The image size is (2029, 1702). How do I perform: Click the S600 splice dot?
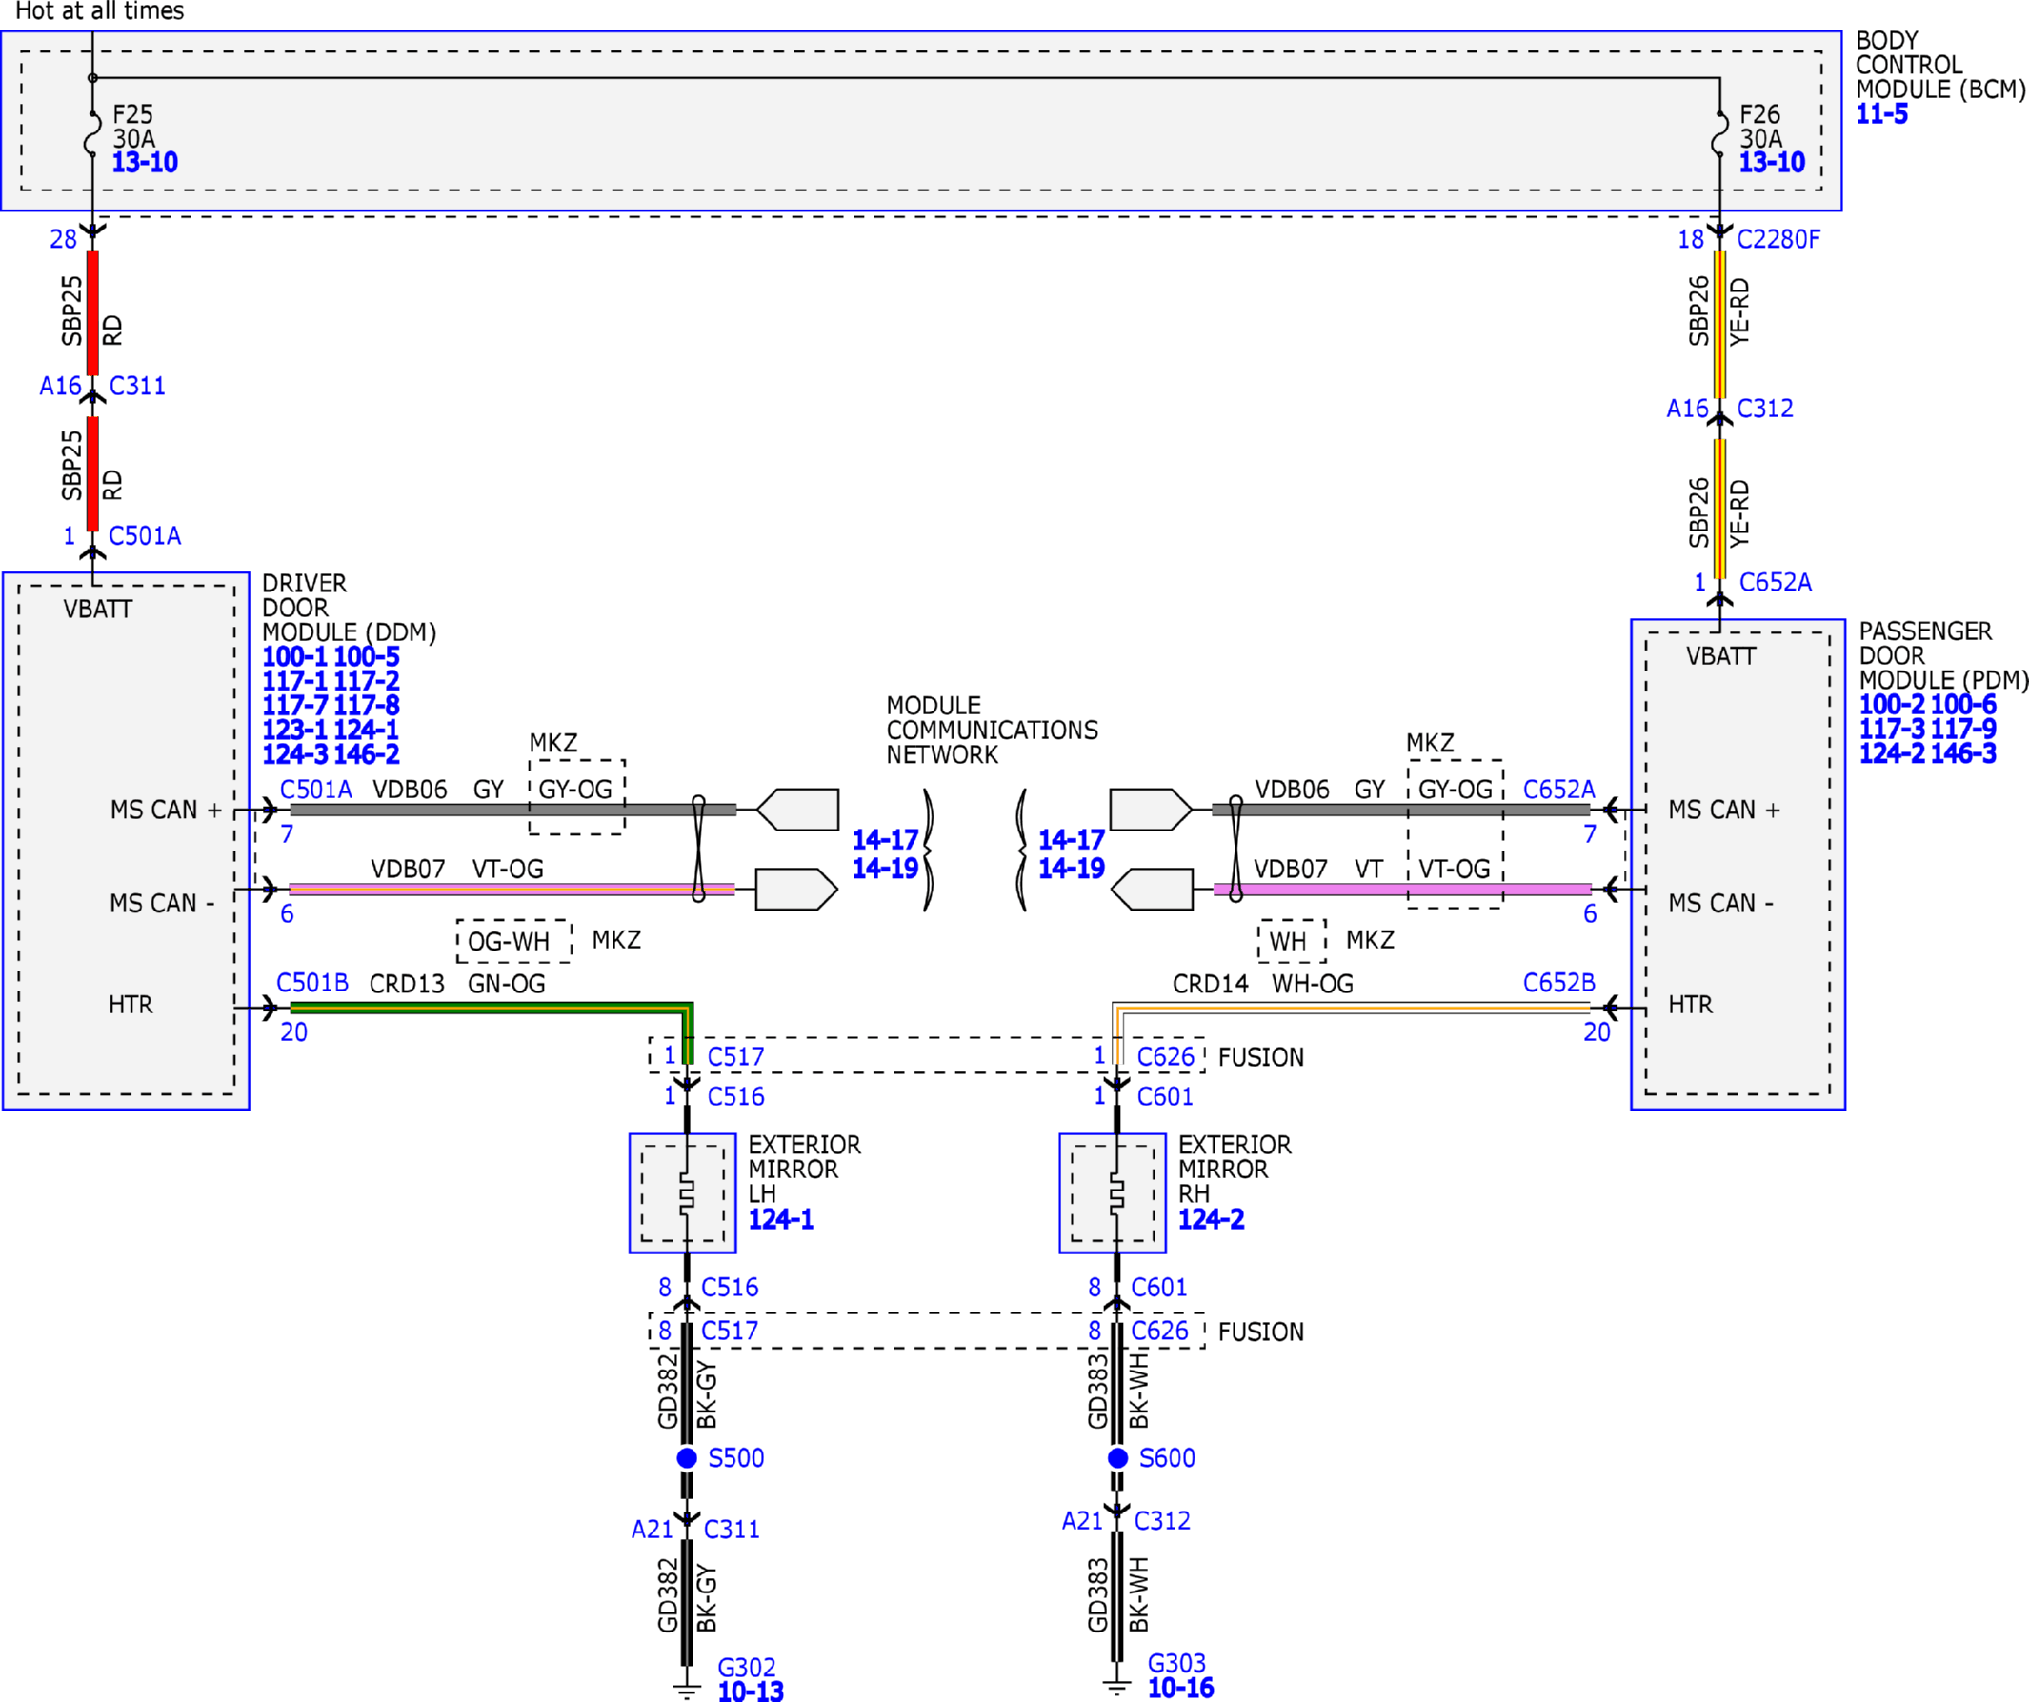(x=1118, y=1457)
